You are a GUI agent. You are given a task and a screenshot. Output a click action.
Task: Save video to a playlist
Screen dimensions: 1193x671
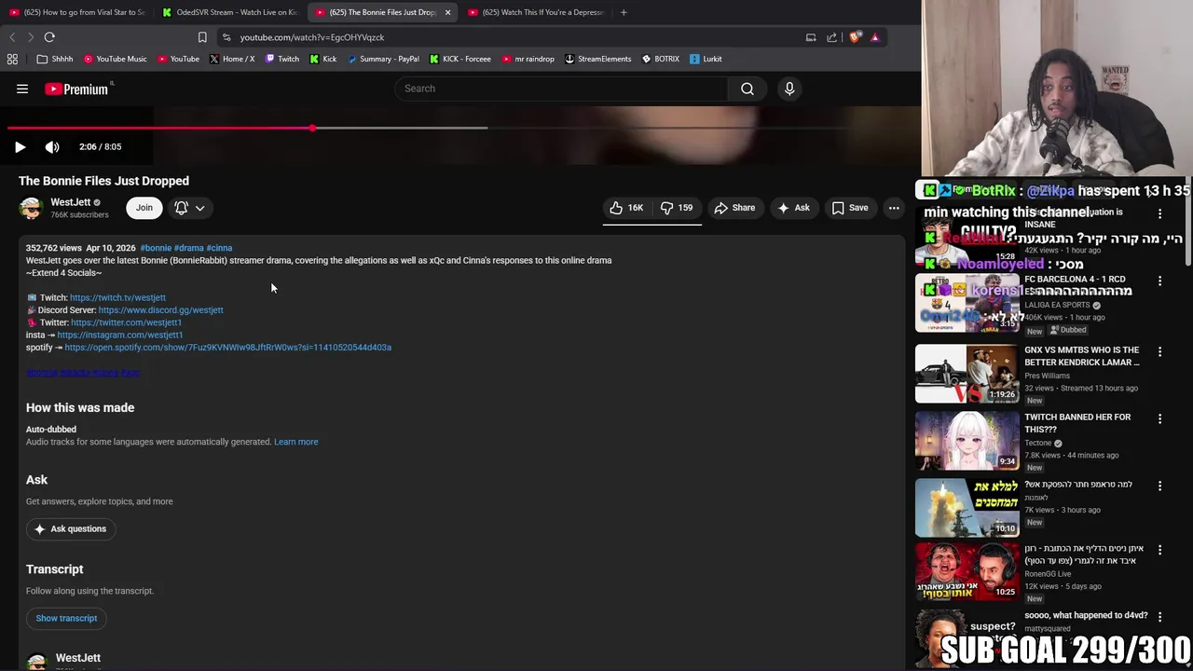[849, 208]
